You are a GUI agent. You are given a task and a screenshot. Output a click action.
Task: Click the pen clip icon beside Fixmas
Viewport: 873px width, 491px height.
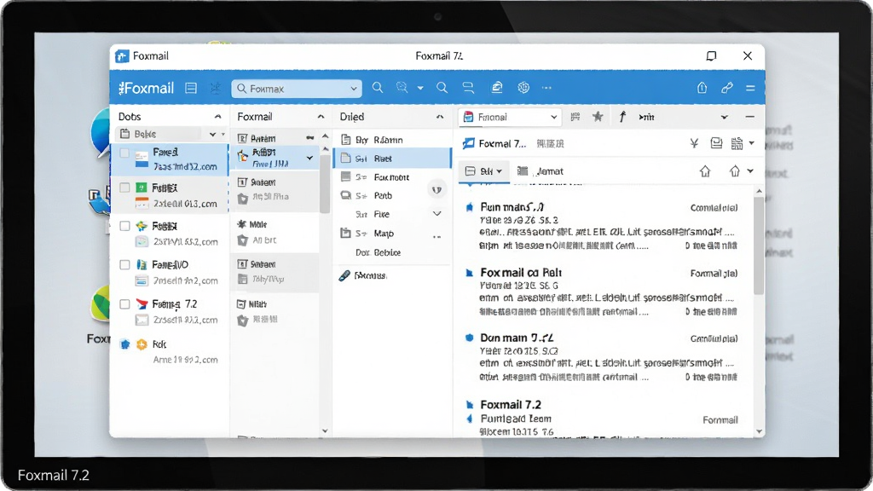344,275
